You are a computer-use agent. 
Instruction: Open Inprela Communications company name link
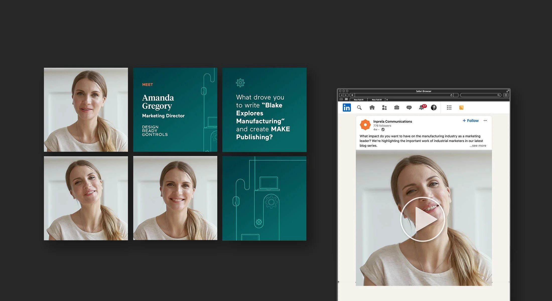click(392, 121)
